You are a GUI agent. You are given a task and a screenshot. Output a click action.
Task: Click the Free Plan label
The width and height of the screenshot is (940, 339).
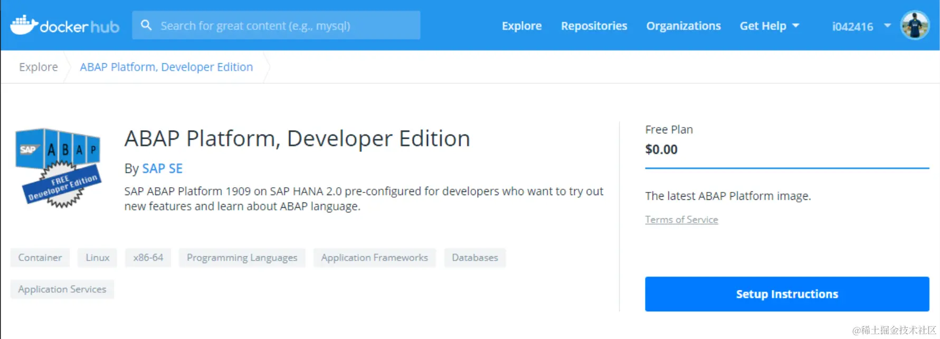(x=669, y=130)
